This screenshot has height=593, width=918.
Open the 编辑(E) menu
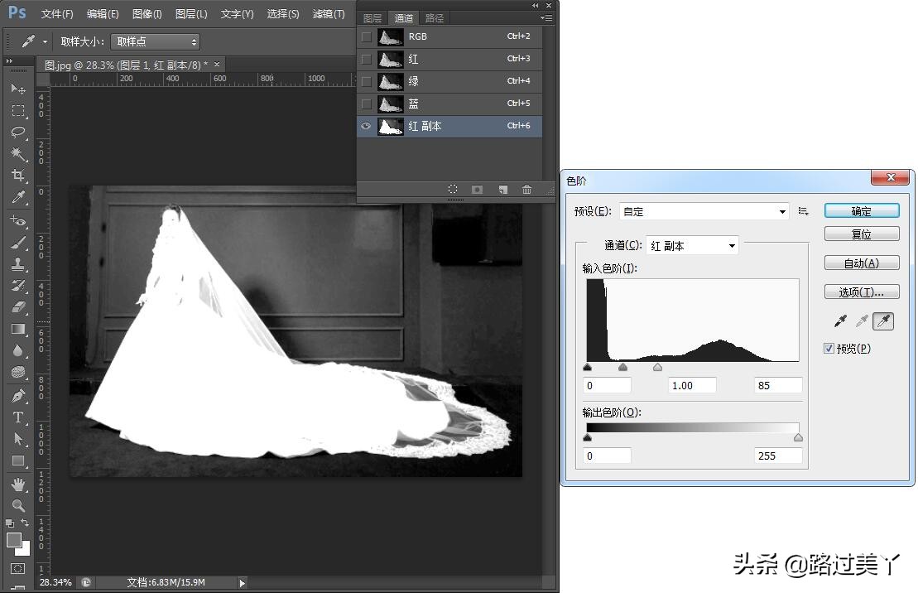click(103, 14)
